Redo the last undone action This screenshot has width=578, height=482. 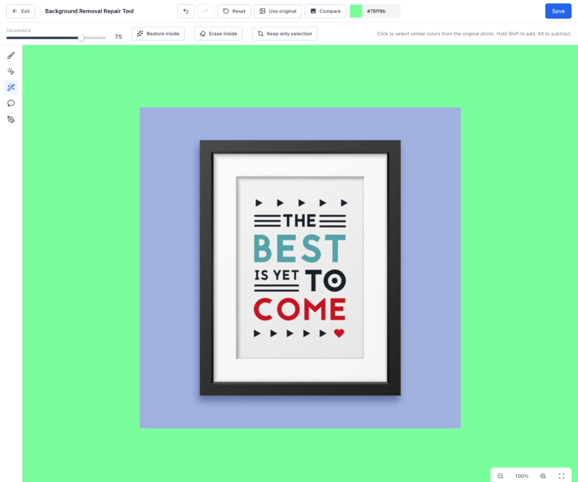206,11
